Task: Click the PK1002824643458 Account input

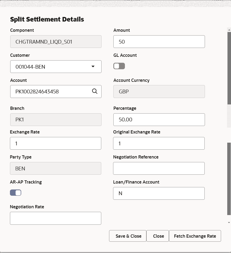Action: pos(48,92)
